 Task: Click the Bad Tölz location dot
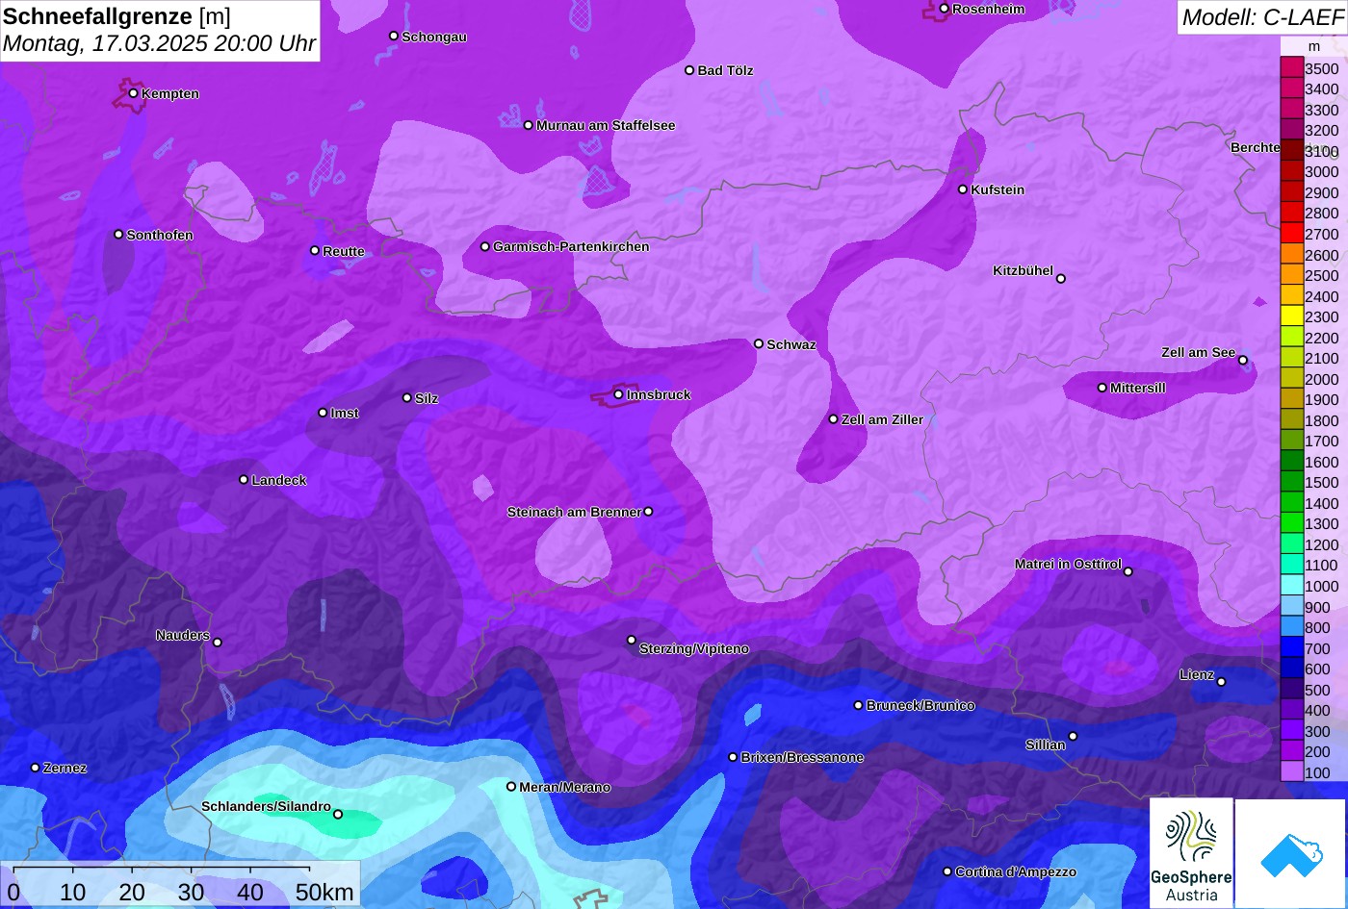pyautogui.click(x=688, y=70)
